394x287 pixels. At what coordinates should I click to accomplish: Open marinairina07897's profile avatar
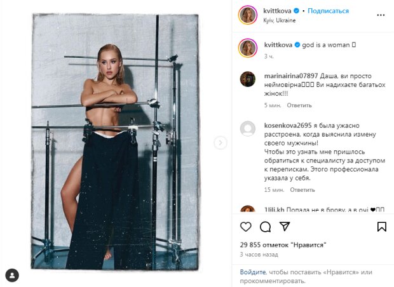point(247,79)
